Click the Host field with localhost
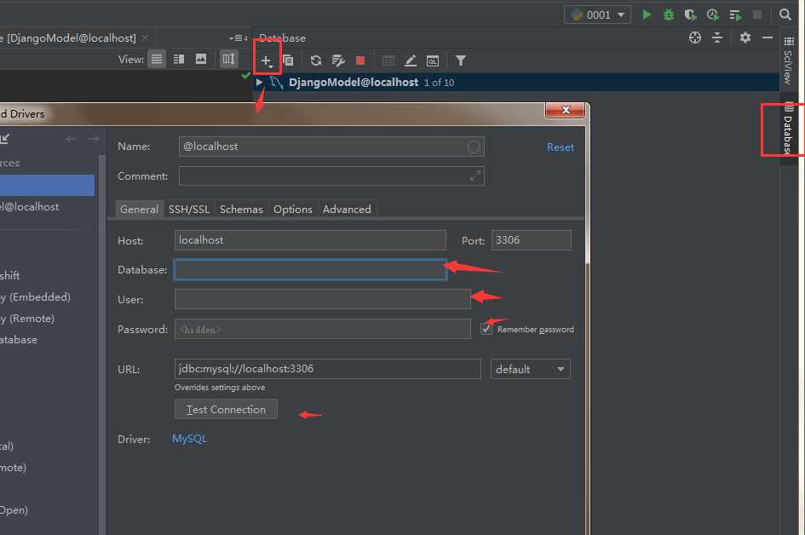Viewport: 805px width, 535px height. [310, 239]
